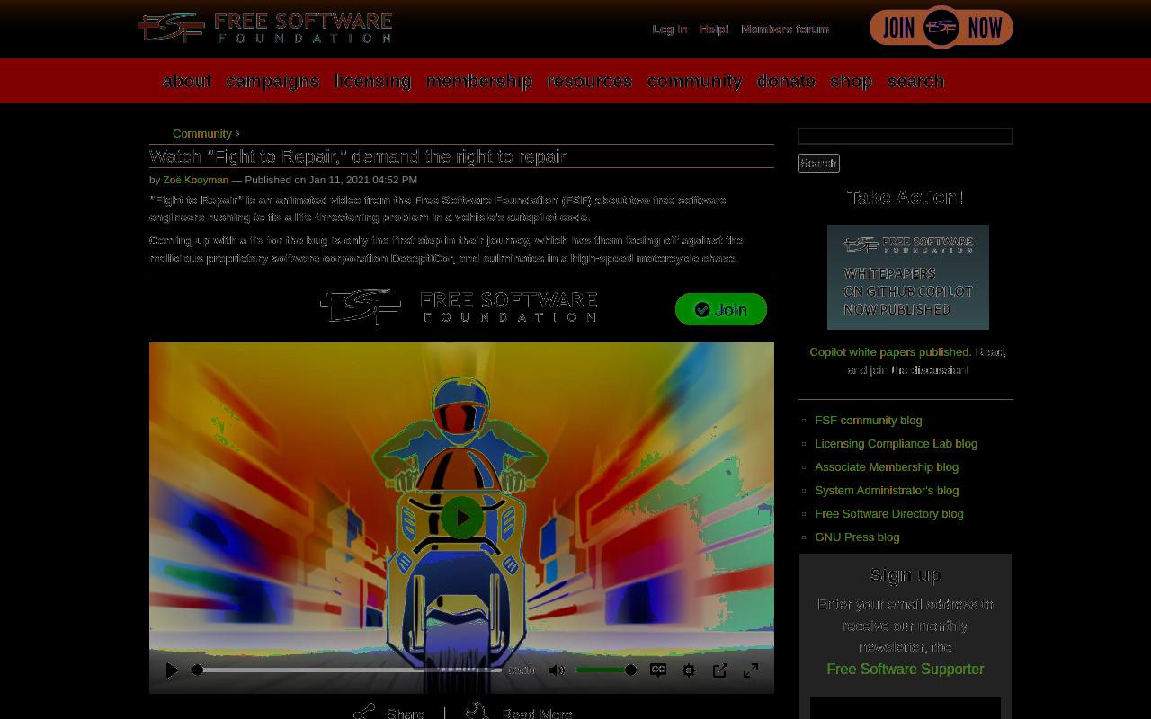Click the Take Action! heading
This screenshot has height=719, width=1151.
(906, 198)
